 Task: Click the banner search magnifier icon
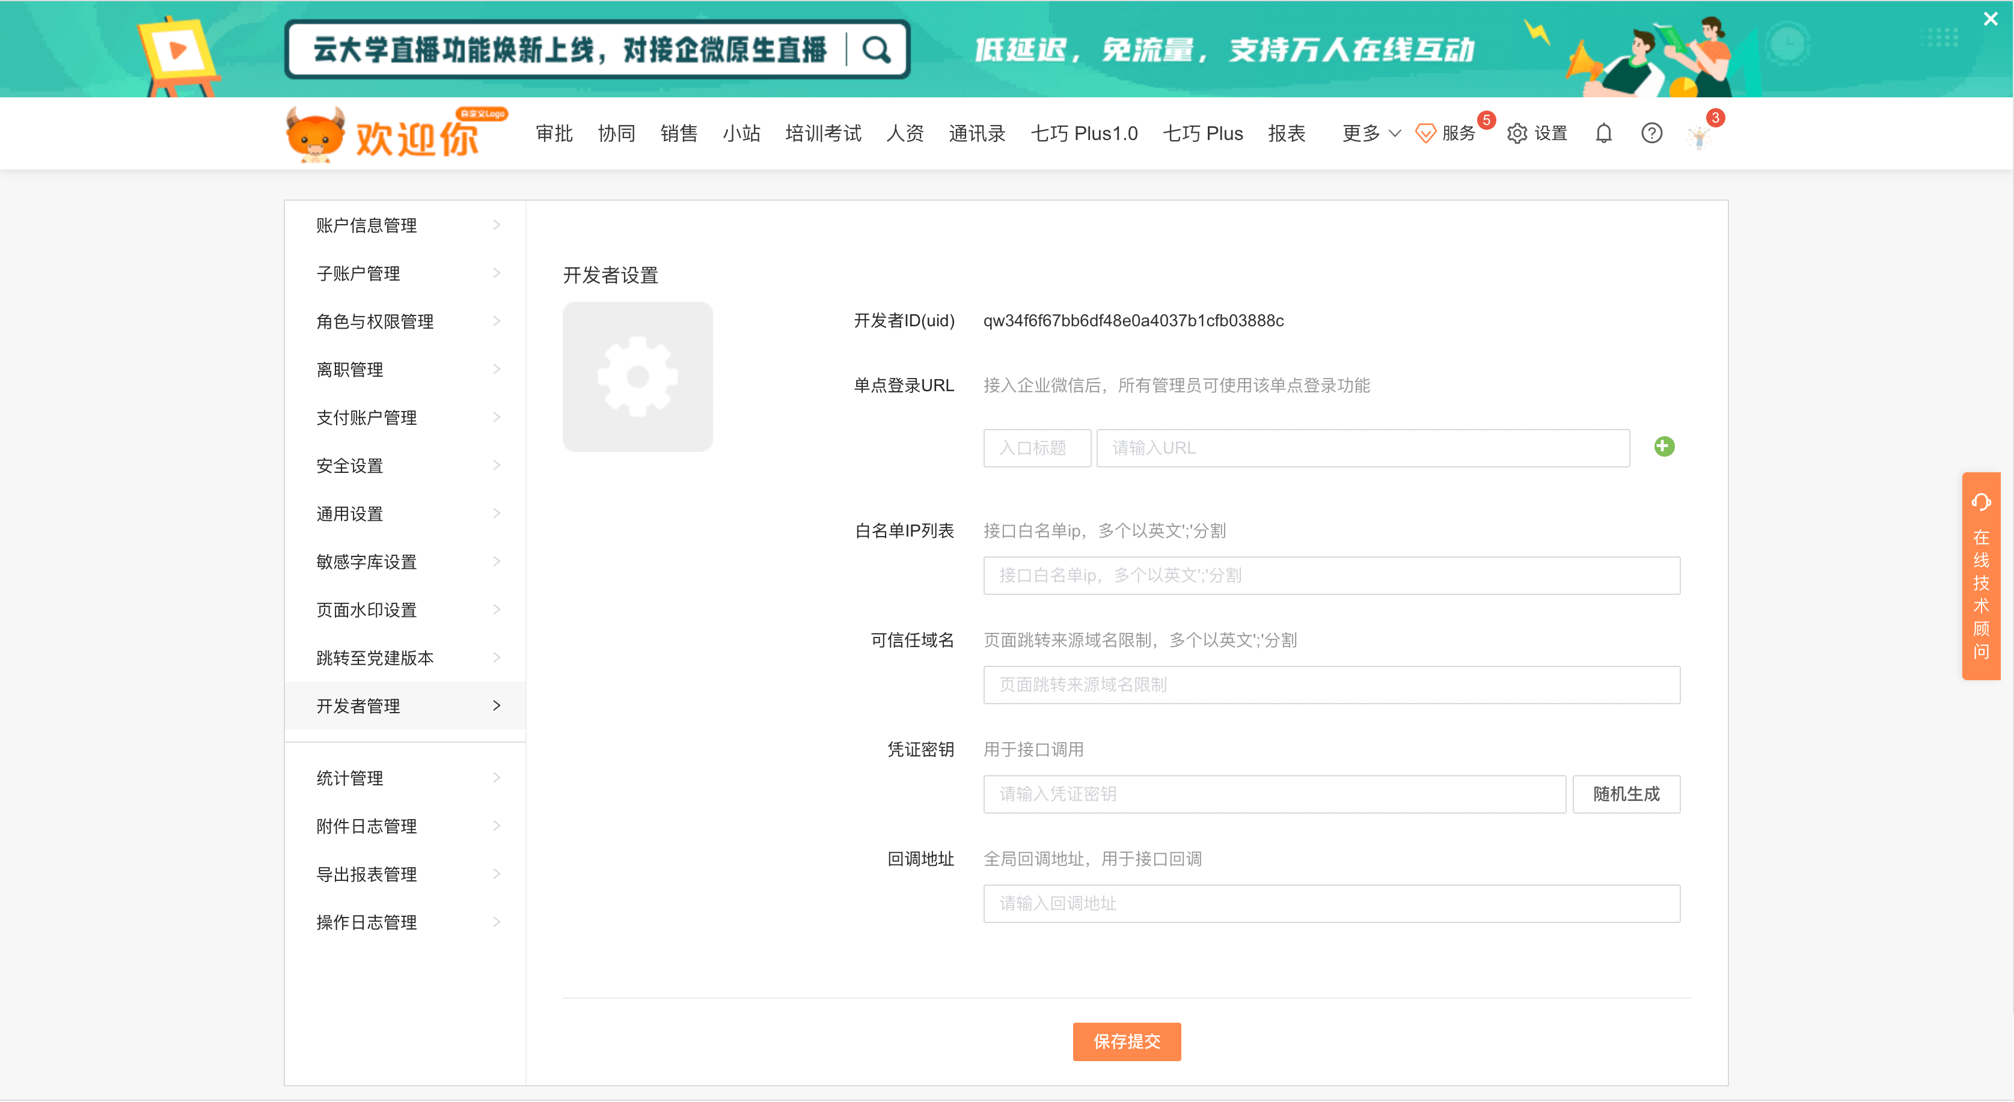(x=876, y=50)
